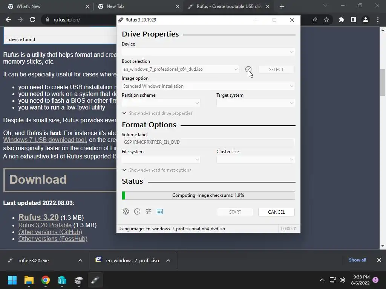Image resolution: width=386 pixels, height=289 pixels.
Task: Reload the rufus.ie page
Action: point(32,20)
